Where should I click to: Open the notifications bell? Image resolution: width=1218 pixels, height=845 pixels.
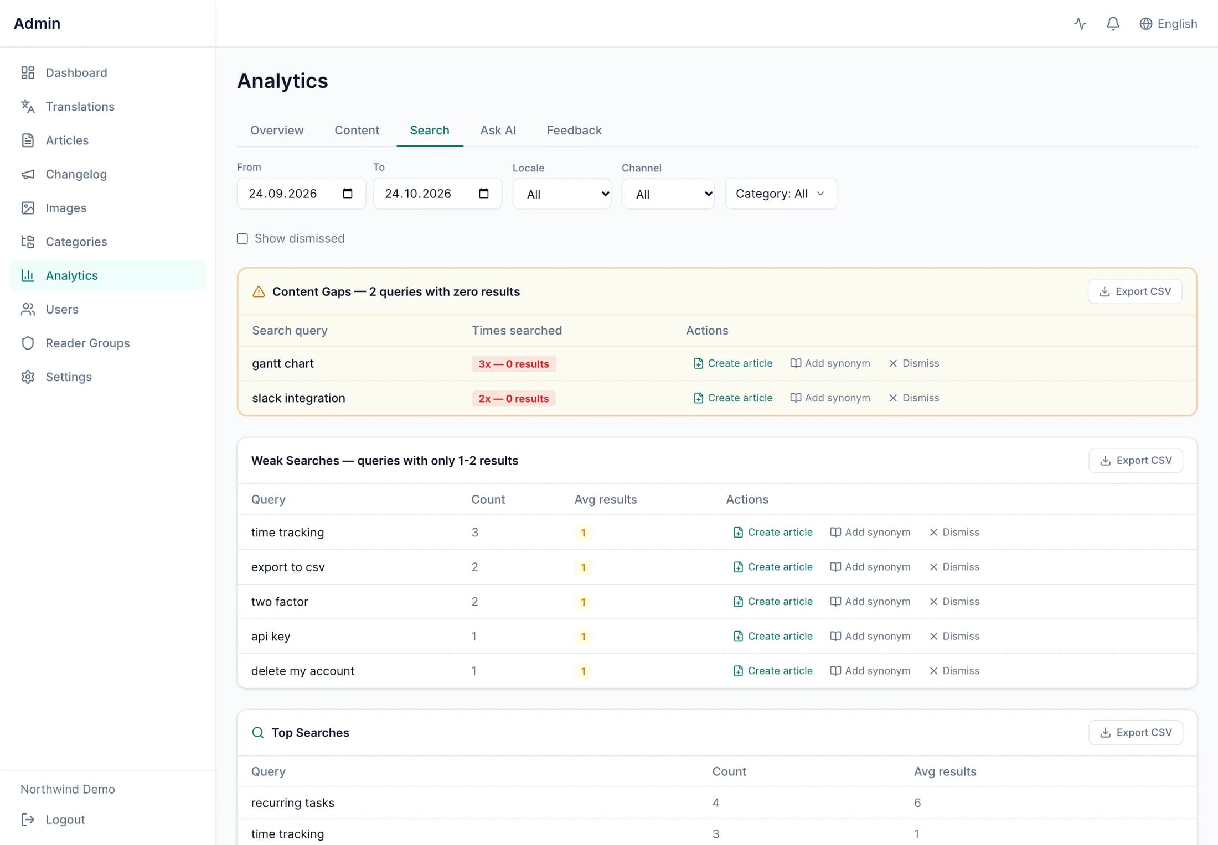pos(1113,24)
